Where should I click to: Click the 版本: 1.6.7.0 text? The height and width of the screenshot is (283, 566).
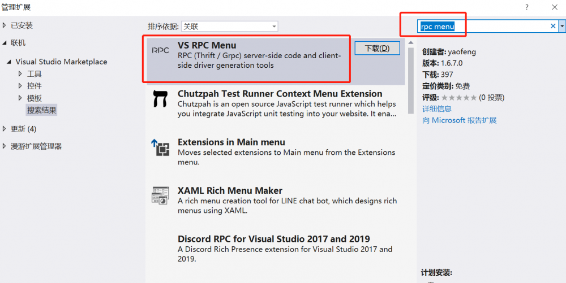point(442,63)
